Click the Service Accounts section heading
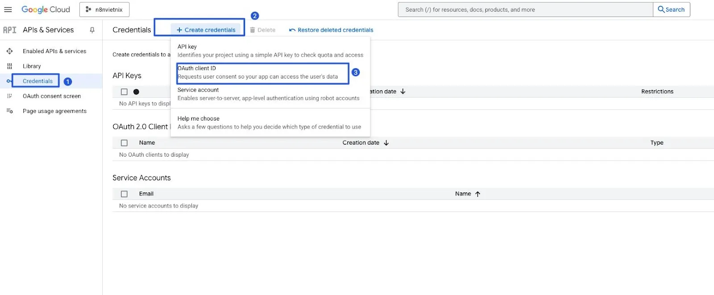 (x=141, y=178)
